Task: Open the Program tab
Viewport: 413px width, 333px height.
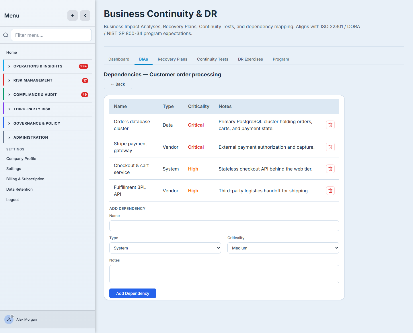Action: (281, 59)
